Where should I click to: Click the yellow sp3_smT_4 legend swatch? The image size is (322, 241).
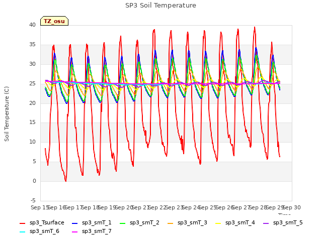218,223
